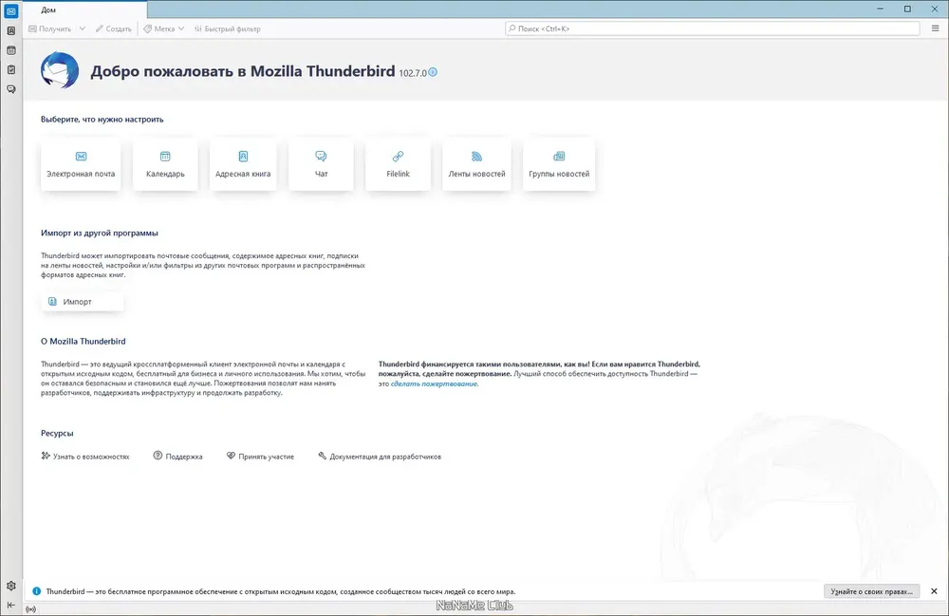Select the Дом tab

(84, 9)
